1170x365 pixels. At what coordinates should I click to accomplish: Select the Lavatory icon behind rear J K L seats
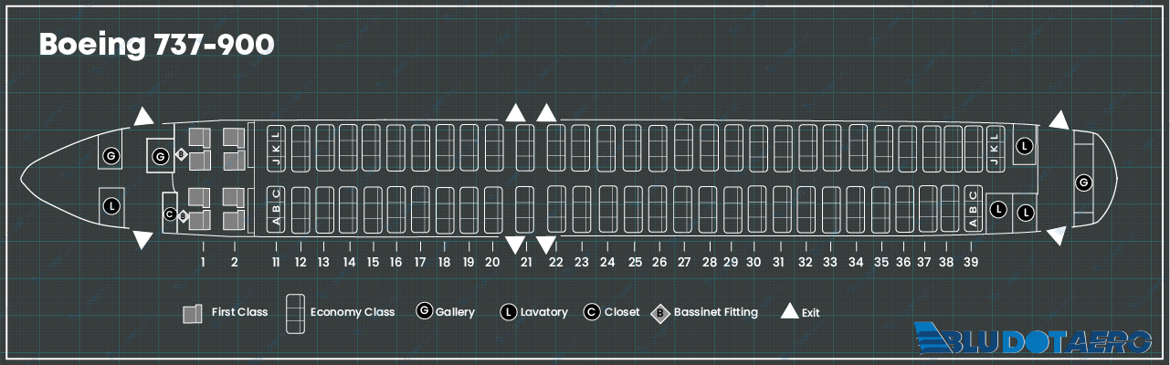click(x=1025, y=146)
